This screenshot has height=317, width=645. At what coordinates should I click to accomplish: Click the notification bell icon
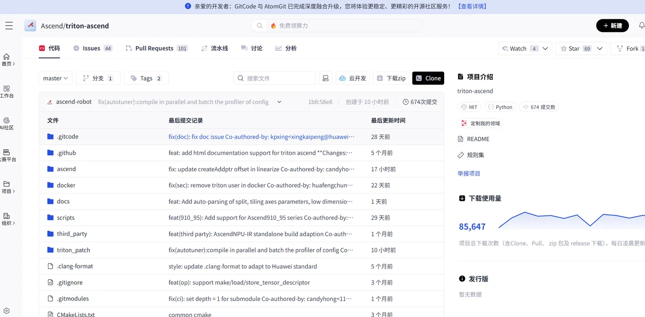pyautogui.click(x=641, y=26)
